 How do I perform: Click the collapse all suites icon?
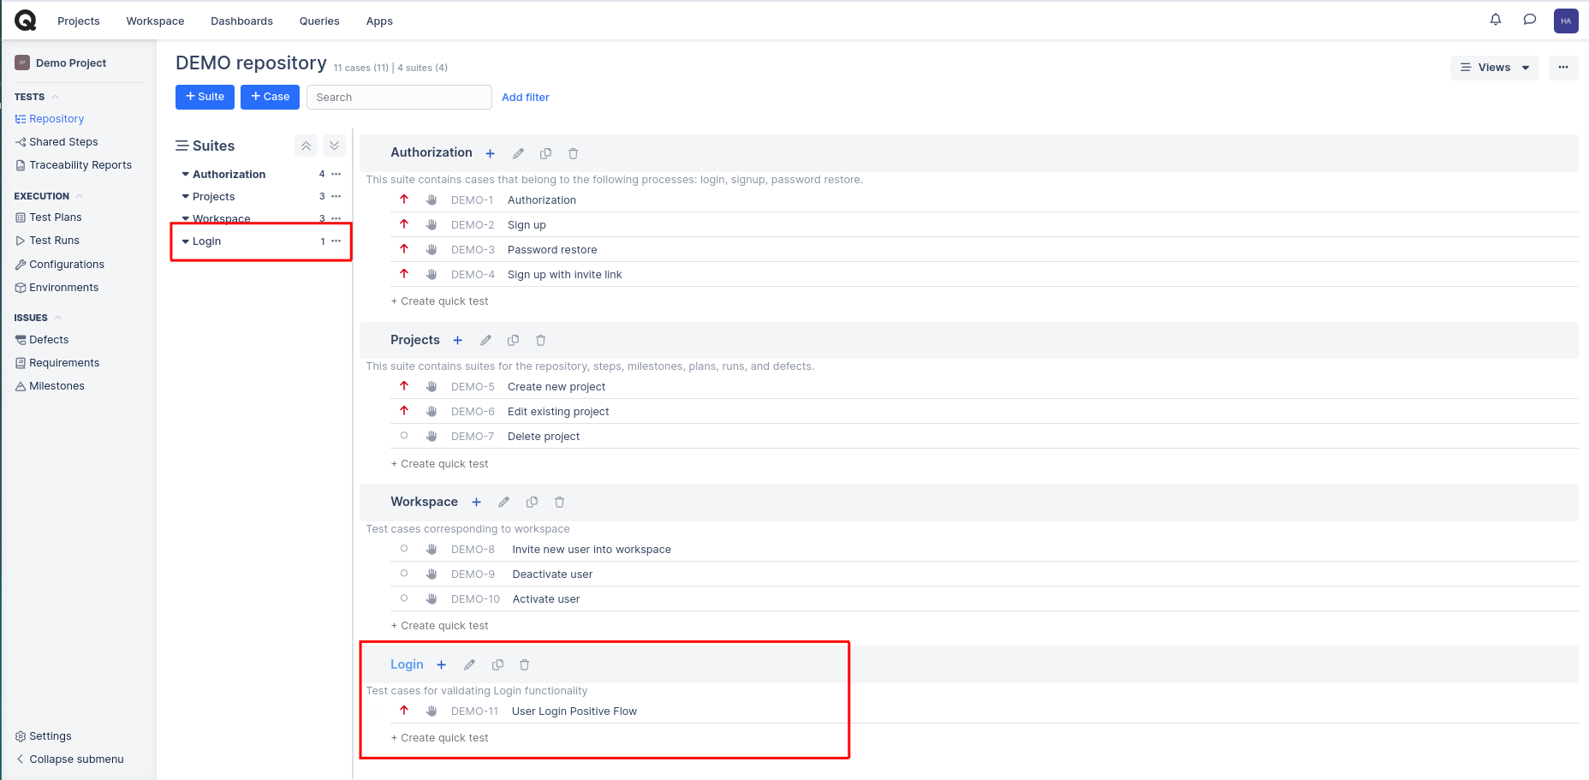pyautogui.click(x=306, y=146)
